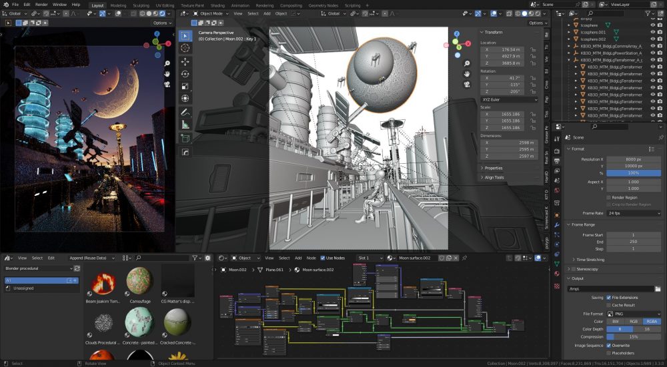Click the Resolution percentage 100% slider

(x=634, y=173)
